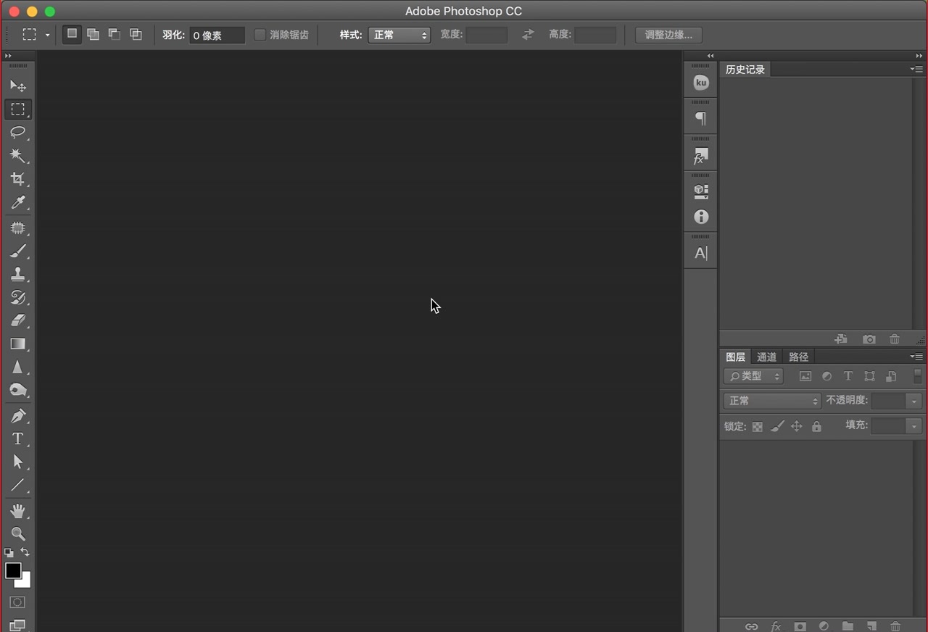Select the Sharpen/Blur tool
Image resolution: width=928 pixels, height=632 pixels.
click(18, 367)
